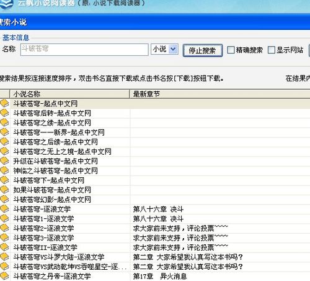The width and height of the screenshot is (310, 281).
Task: Sort by 最新章节 column header
Action: [x=220, y=94]
